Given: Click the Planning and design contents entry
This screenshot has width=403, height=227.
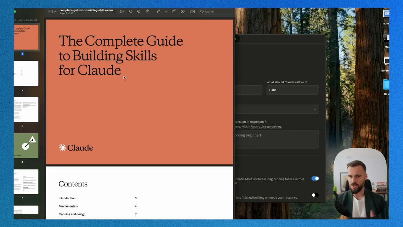Looking at the screenshot, I should tap(72, 214).
